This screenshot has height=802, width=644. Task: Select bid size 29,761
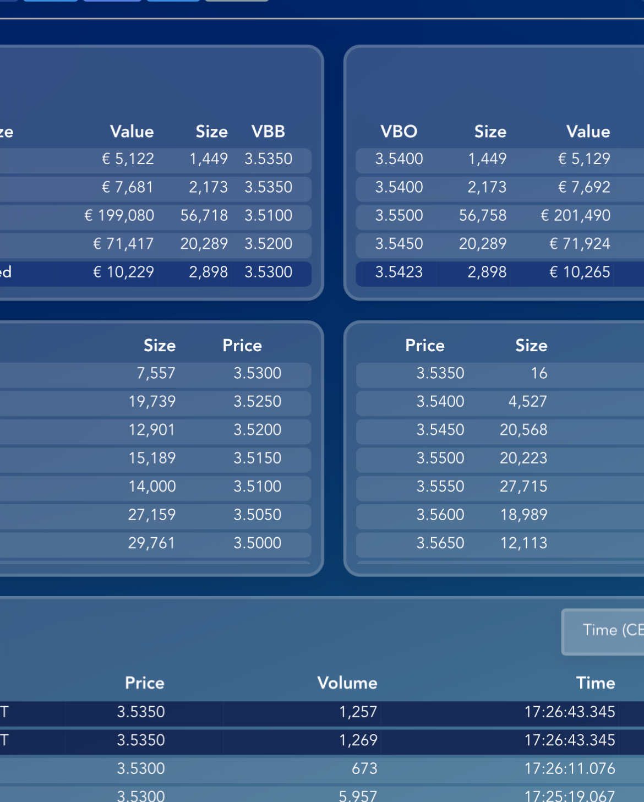(152, 543)
